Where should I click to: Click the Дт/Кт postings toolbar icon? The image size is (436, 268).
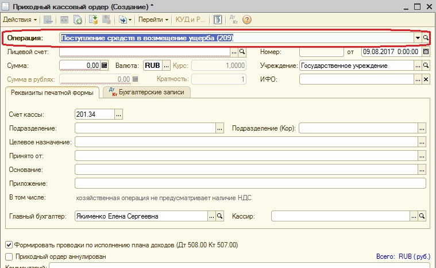(x=234, y=20)
